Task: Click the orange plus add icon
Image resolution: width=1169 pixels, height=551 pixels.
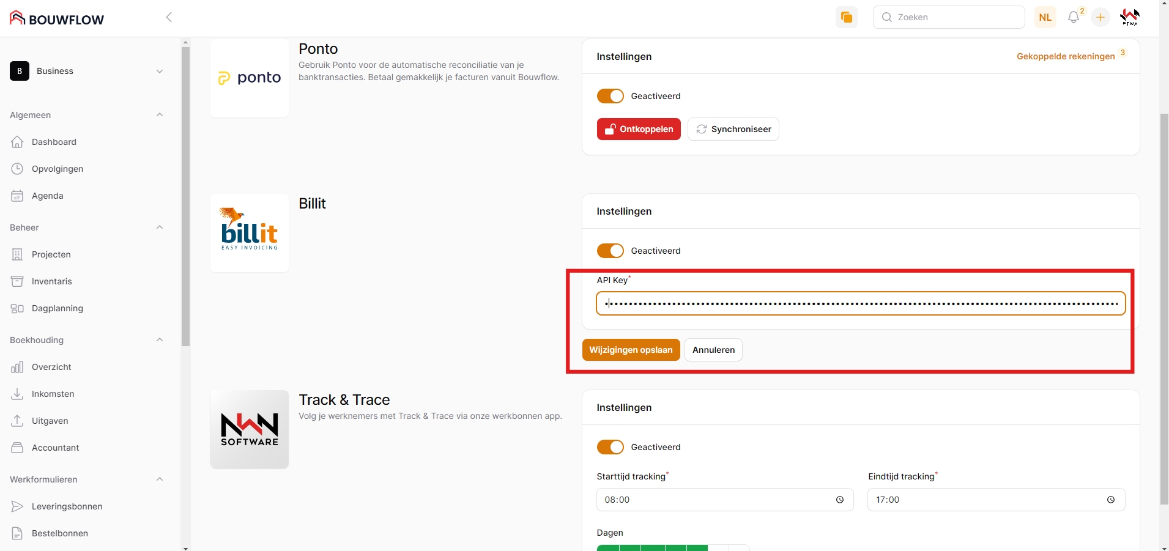Action: tap(1100, 18)
